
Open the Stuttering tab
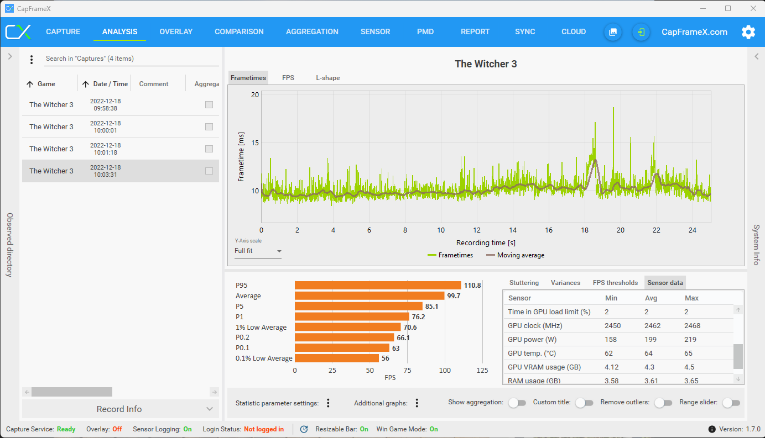coord(524,283)
